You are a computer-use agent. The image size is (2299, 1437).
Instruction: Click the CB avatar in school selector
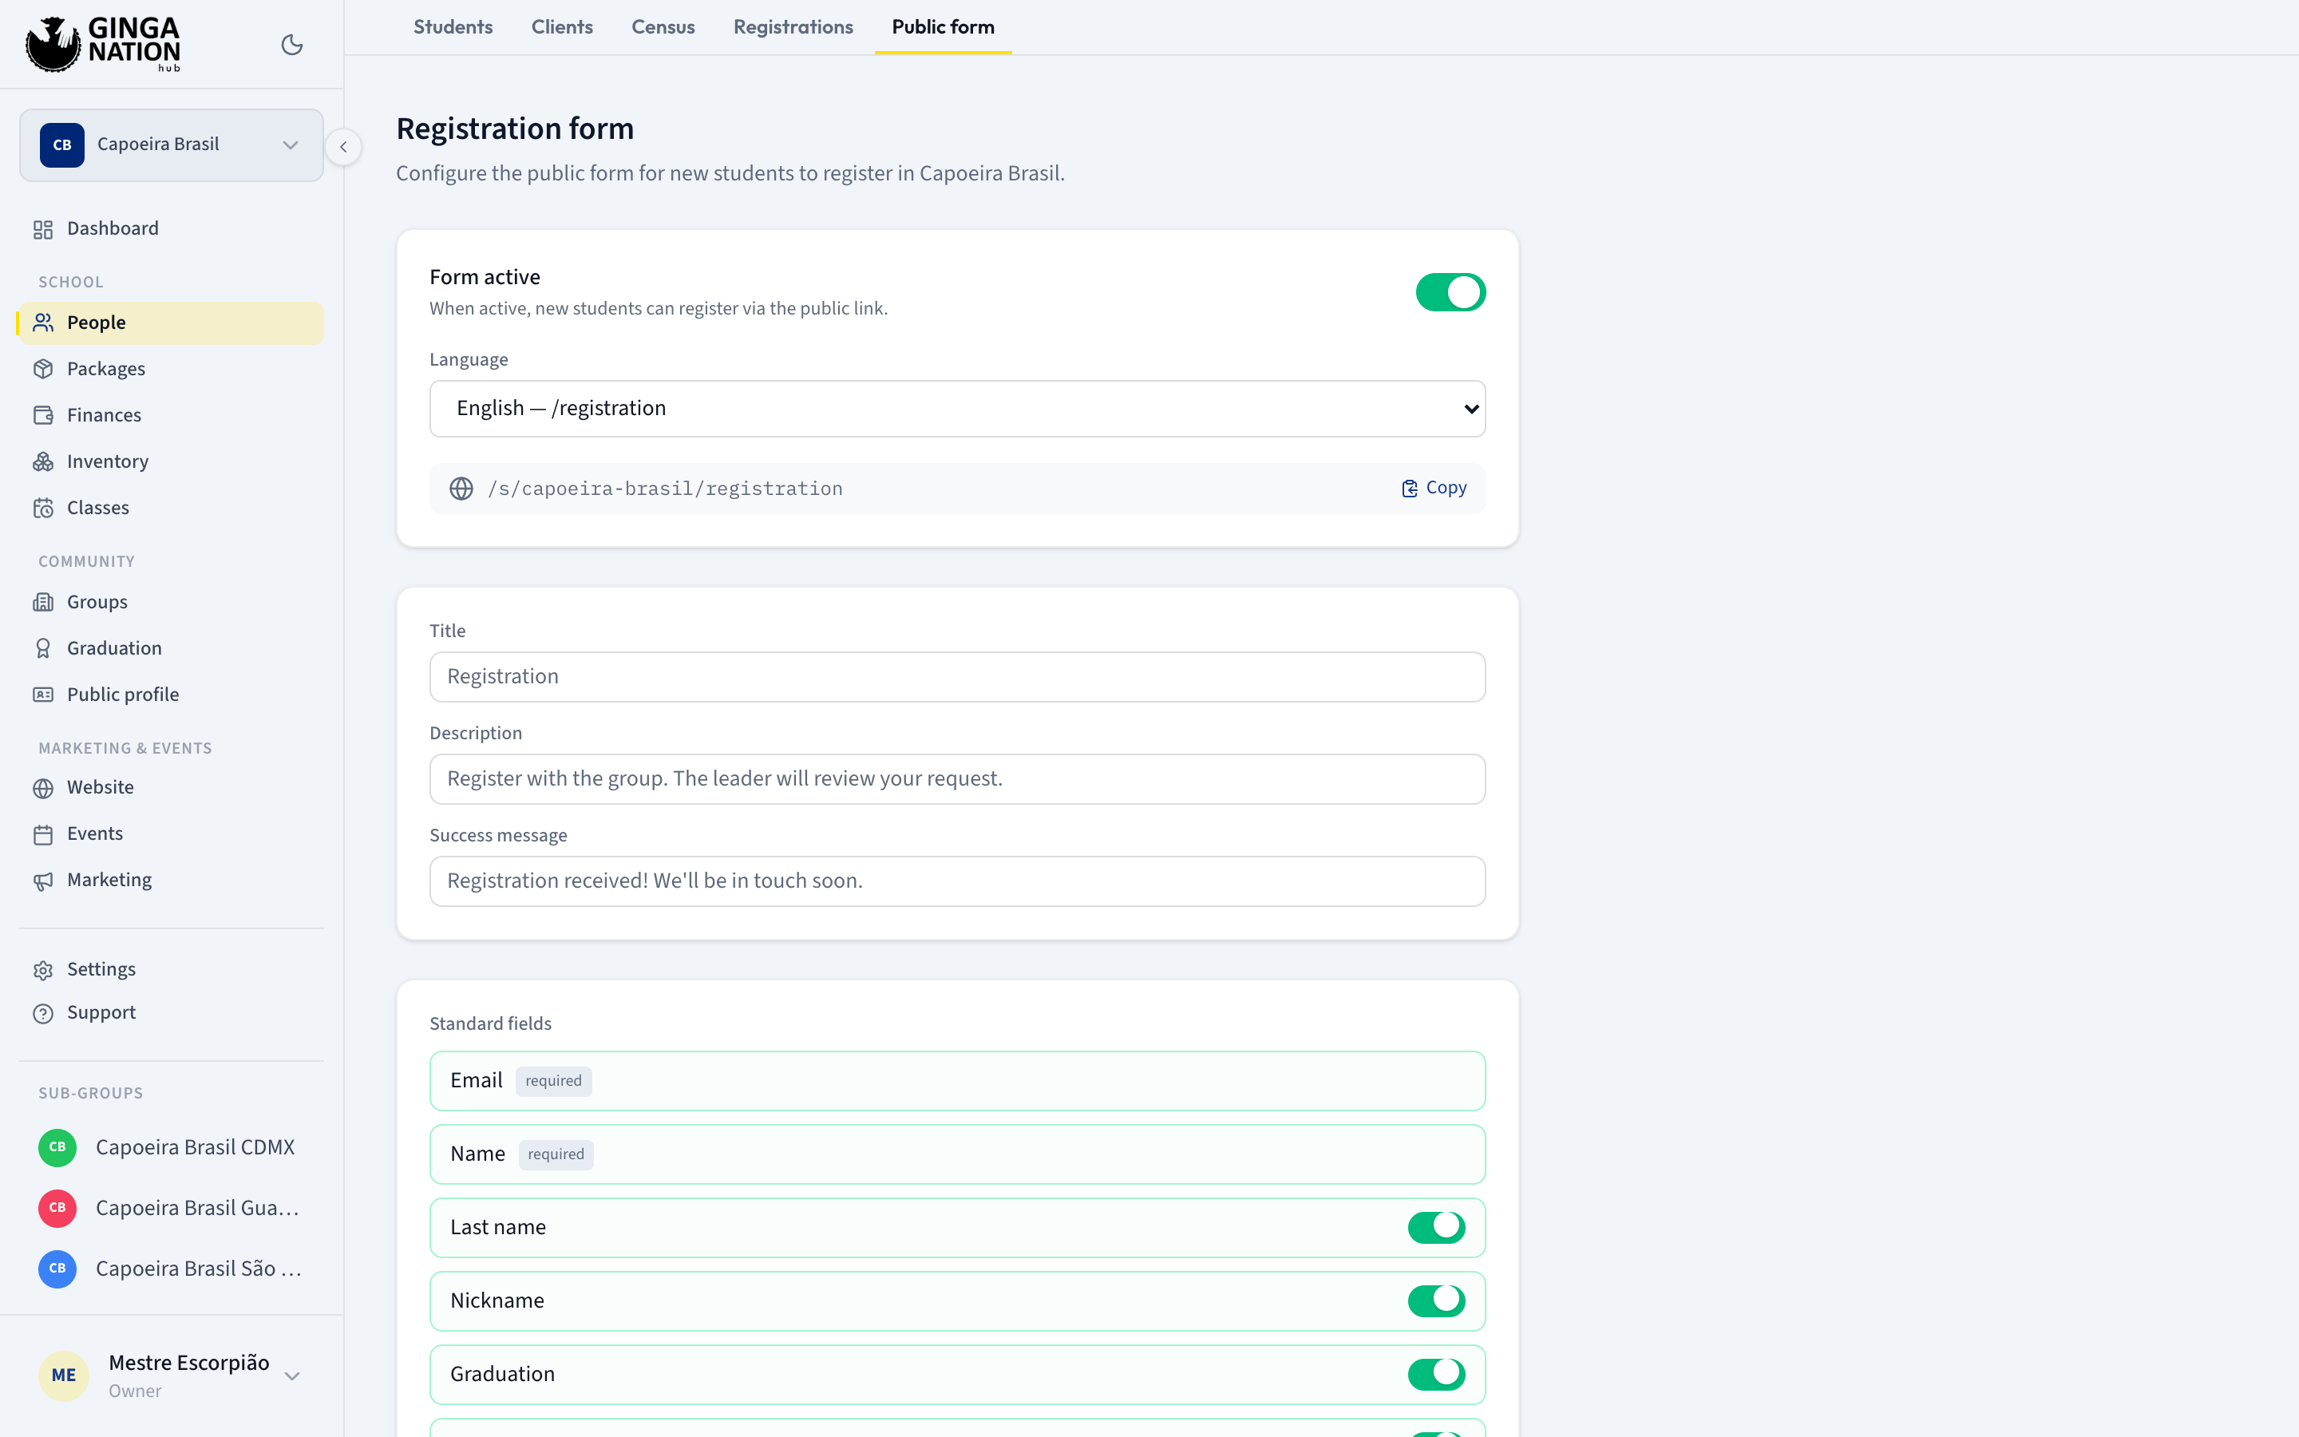click(x=61, y=145)
